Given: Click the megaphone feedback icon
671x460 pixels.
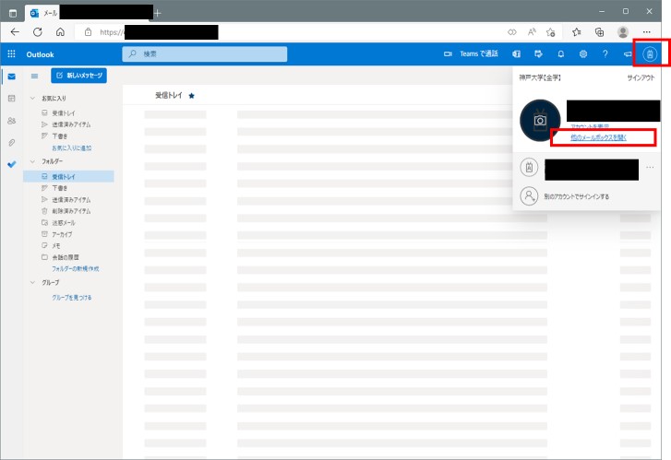Looking at the screenshot, I should 628,53.
